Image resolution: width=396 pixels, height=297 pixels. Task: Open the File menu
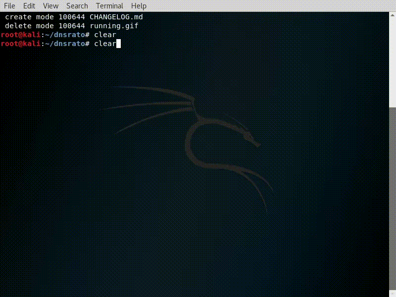[x=9, y=6]
